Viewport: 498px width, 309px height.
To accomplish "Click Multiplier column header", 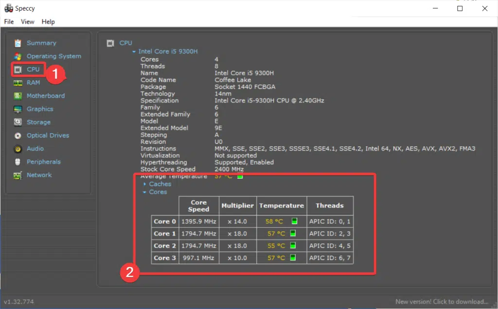I will coord(237,206).
